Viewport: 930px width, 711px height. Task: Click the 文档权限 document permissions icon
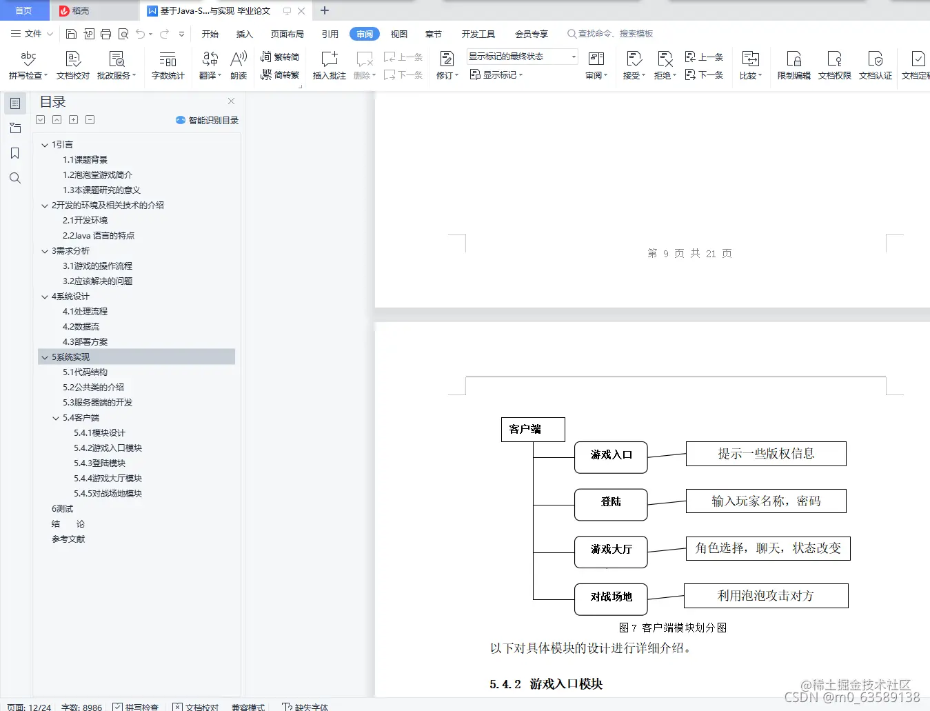[x=834, y=65]
